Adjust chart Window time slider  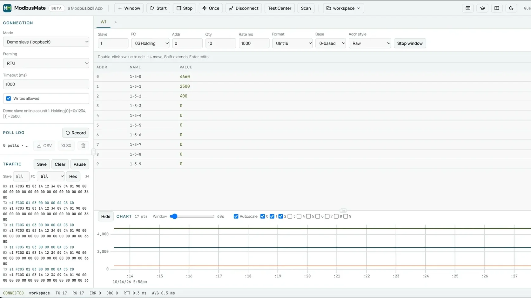click(192, 216)
